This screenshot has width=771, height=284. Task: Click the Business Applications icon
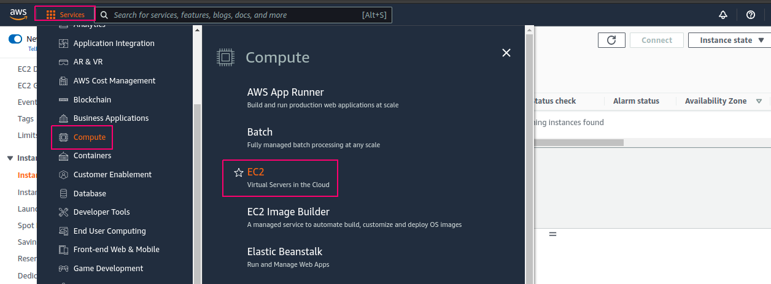(63, 118)
